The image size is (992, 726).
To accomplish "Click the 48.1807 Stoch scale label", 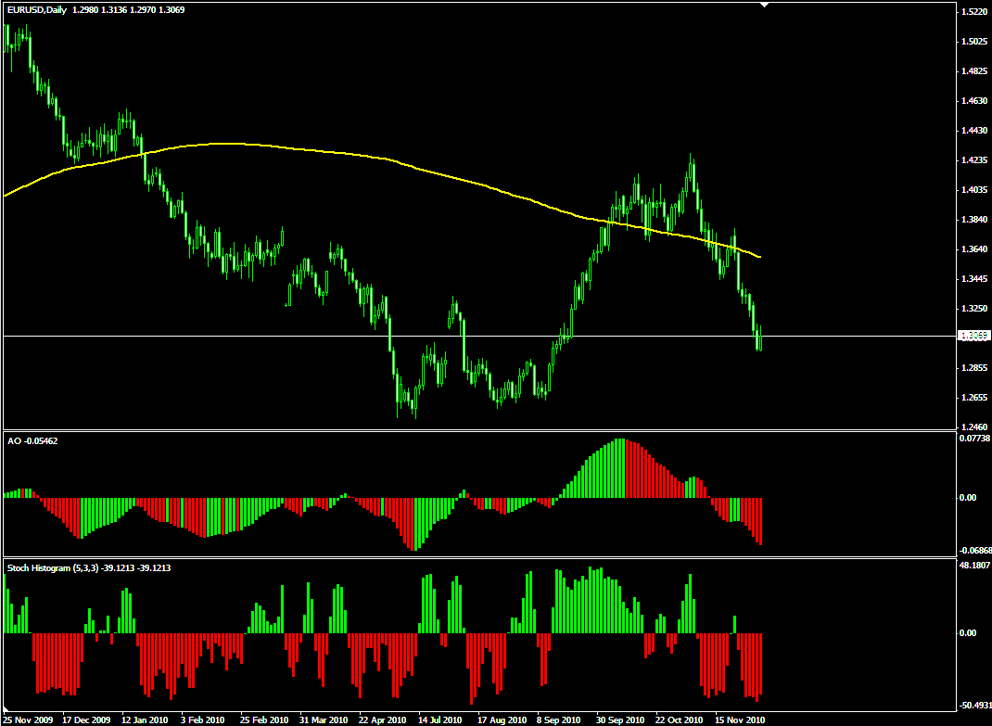I will click(975, 566).
